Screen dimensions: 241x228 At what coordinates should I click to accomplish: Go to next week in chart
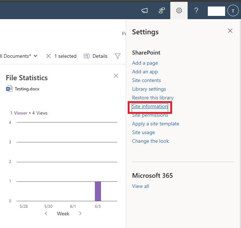click(80, 214)
